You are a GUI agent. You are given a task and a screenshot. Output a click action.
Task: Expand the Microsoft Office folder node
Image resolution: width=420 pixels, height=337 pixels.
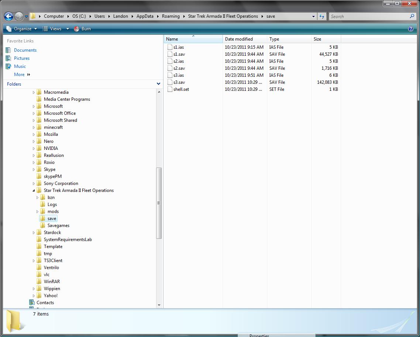click(x=34, y=114)
